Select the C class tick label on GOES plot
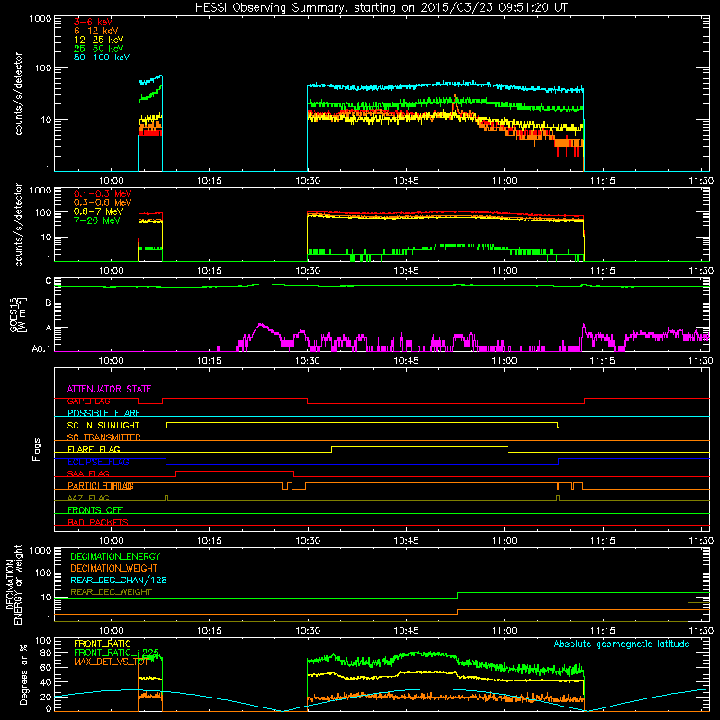 [49, 281]
